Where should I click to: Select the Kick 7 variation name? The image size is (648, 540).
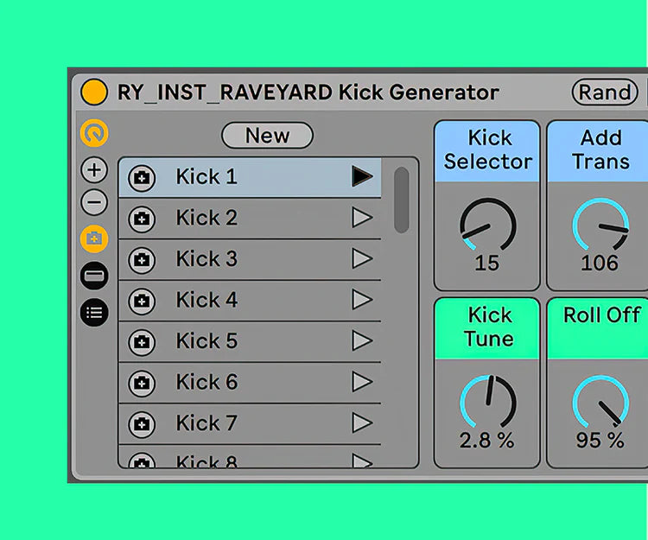(206, 422)
